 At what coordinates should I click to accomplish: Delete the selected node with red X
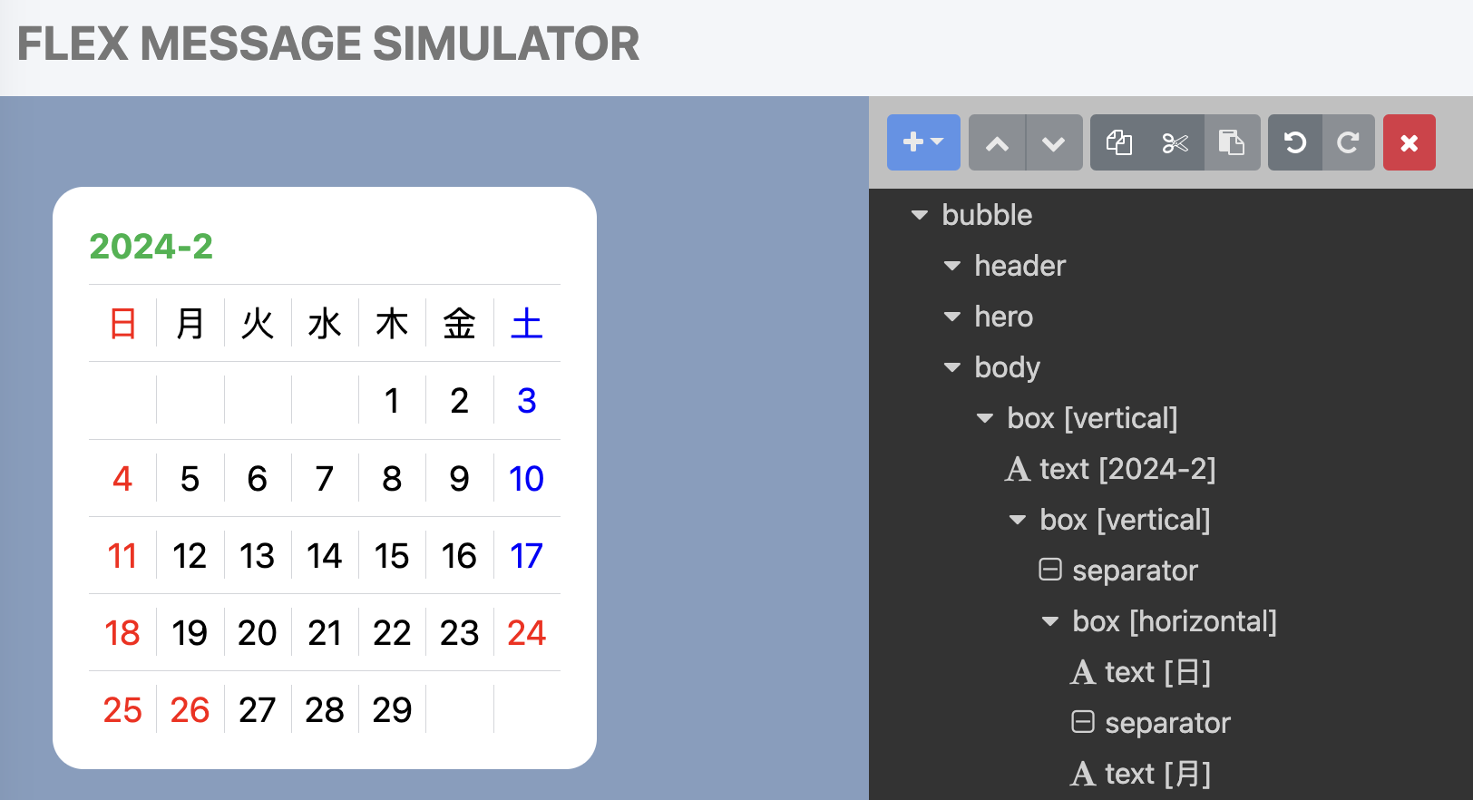click(x=1409, y=142)
